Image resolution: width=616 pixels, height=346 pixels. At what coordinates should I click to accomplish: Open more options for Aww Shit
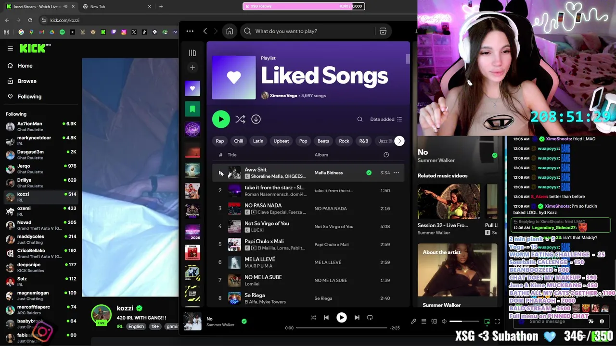(396, 173)
